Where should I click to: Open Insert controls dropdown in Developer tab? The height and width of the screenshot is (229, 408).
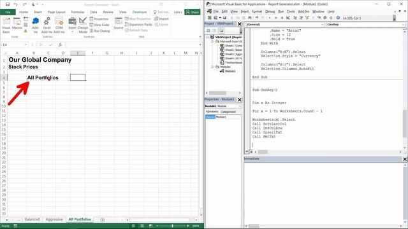[x=72, y=25]
